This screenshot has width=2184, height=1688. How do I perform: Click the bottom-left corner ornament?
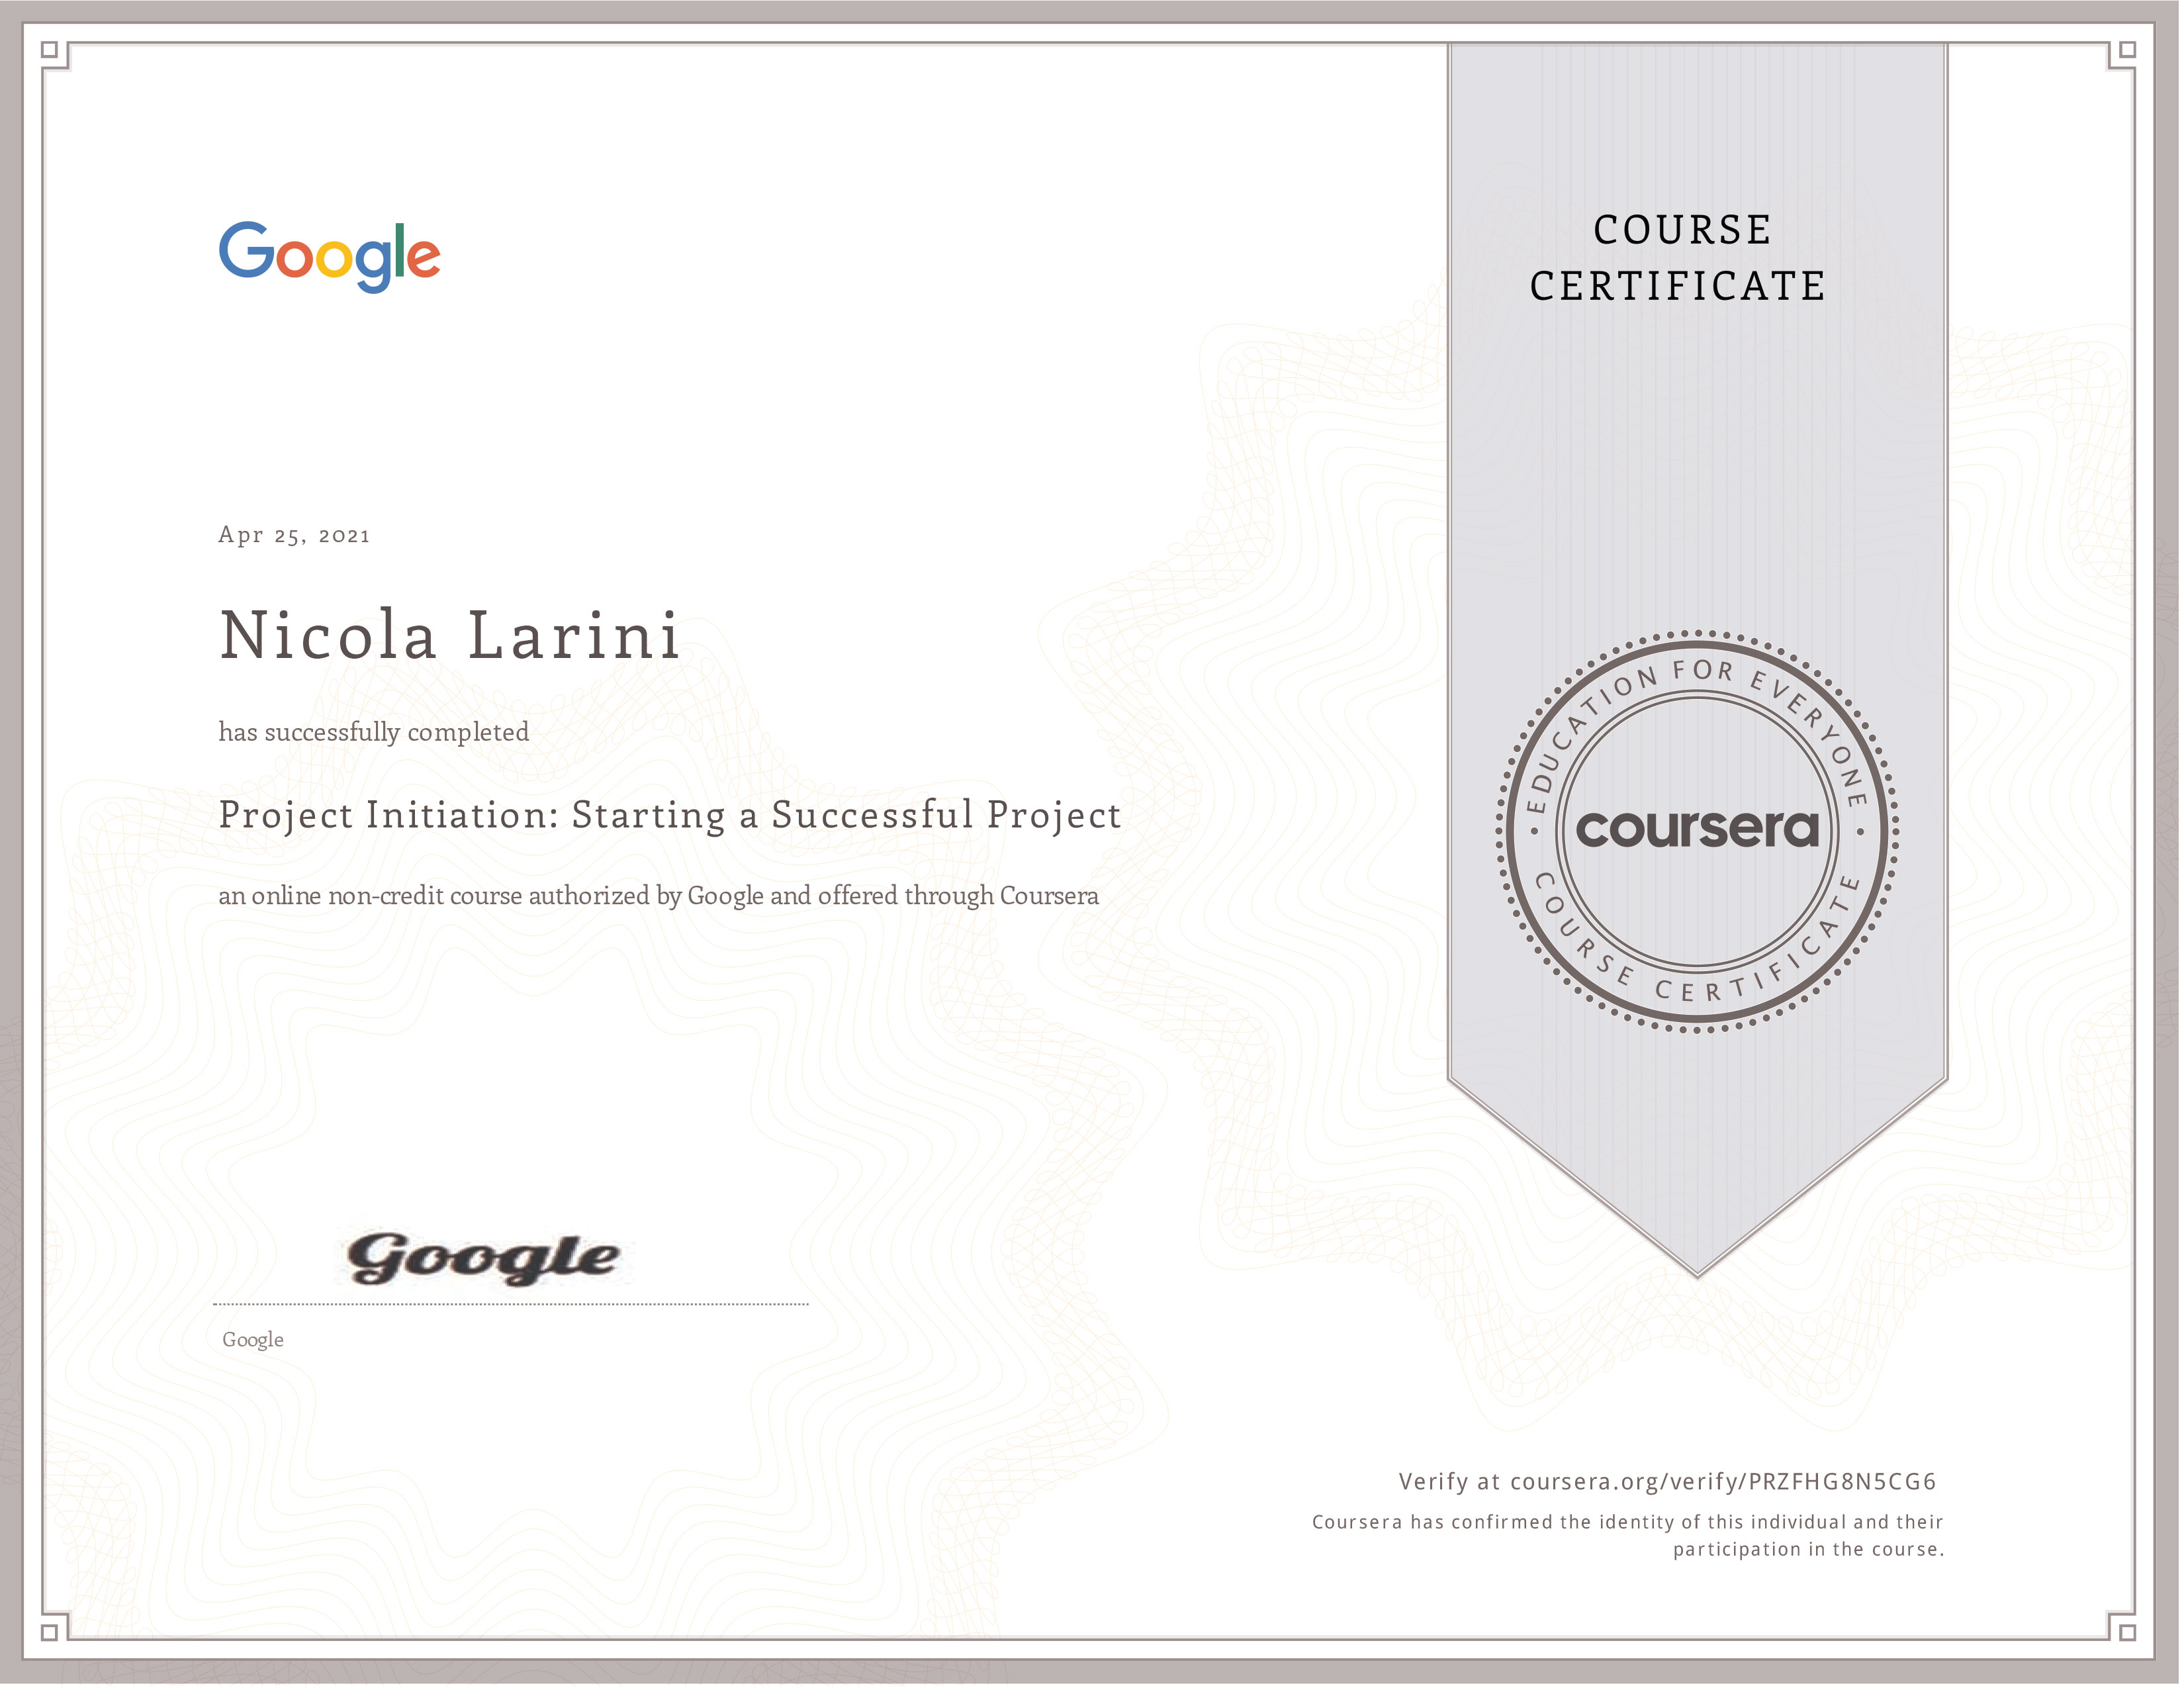(50, 1632)
